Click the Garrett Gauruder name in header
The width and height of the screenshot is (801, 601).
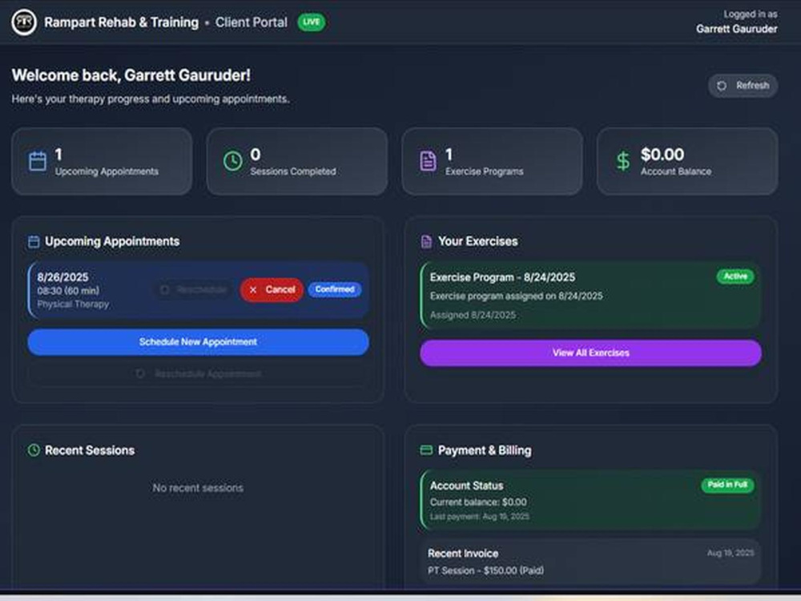[x=737, y=29]
